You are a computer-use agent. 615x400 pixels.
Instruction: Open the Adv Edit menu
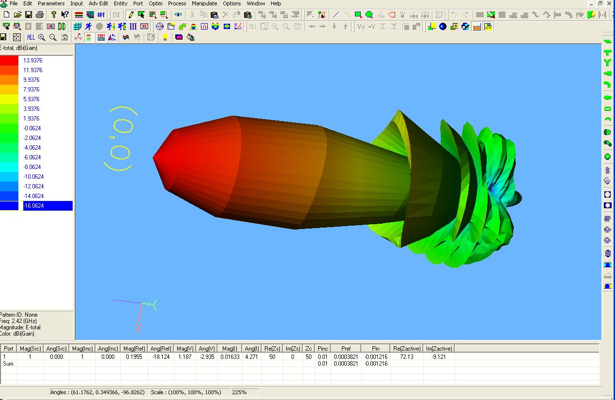tap(98, 3)
